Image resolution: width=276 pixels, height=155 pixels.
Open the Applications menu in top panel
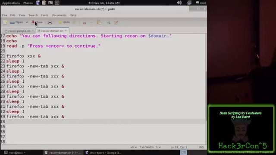[11, 3]
